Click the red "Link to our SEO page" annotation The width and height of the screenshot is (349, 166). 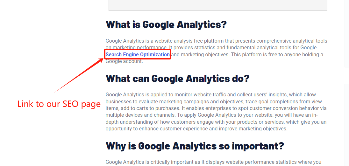tap(59, 104)
